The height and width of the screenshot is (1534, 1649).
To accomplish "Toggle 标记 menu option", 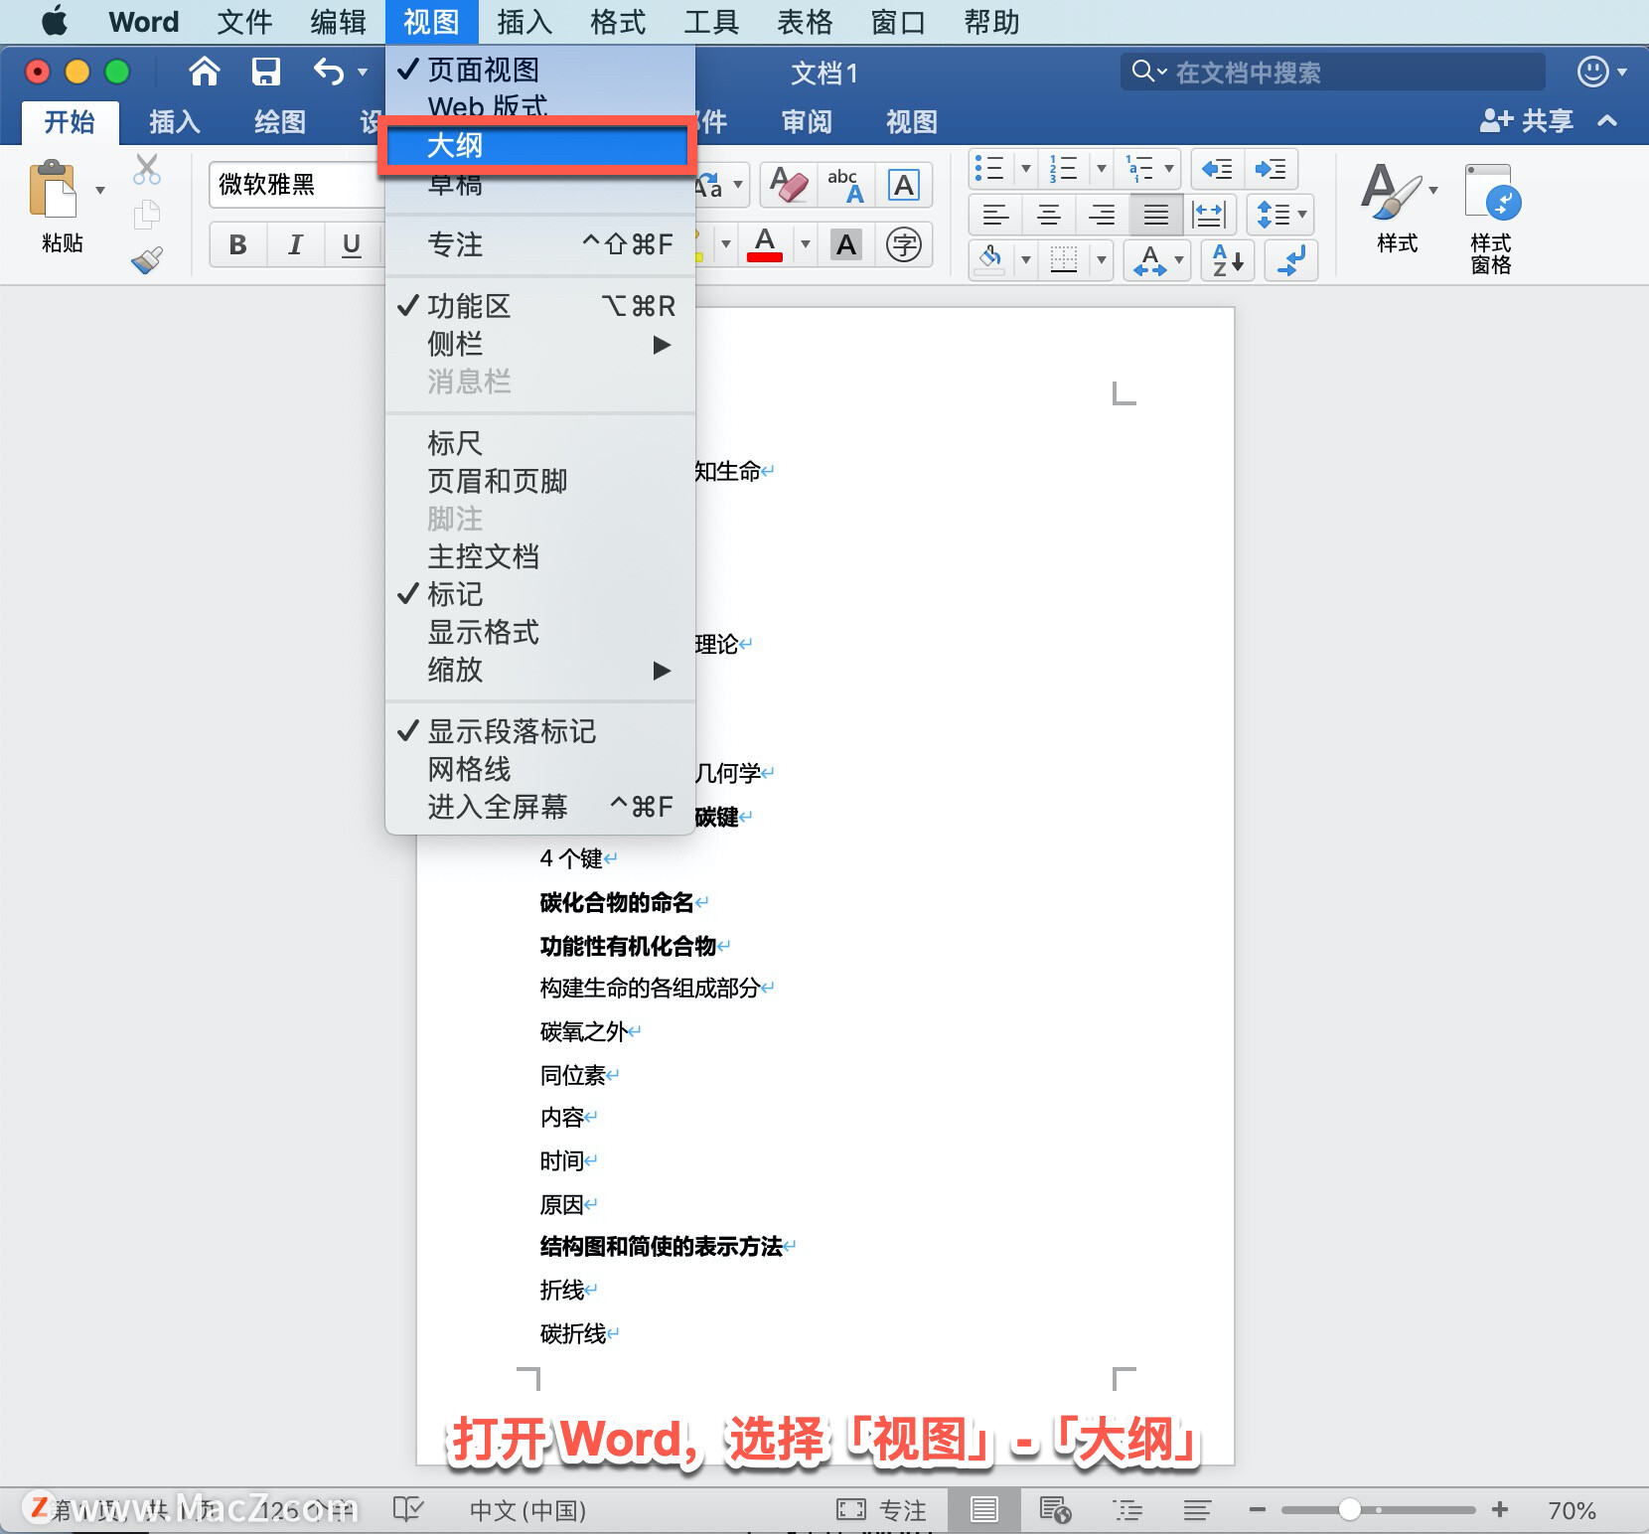I will [540, 594].
